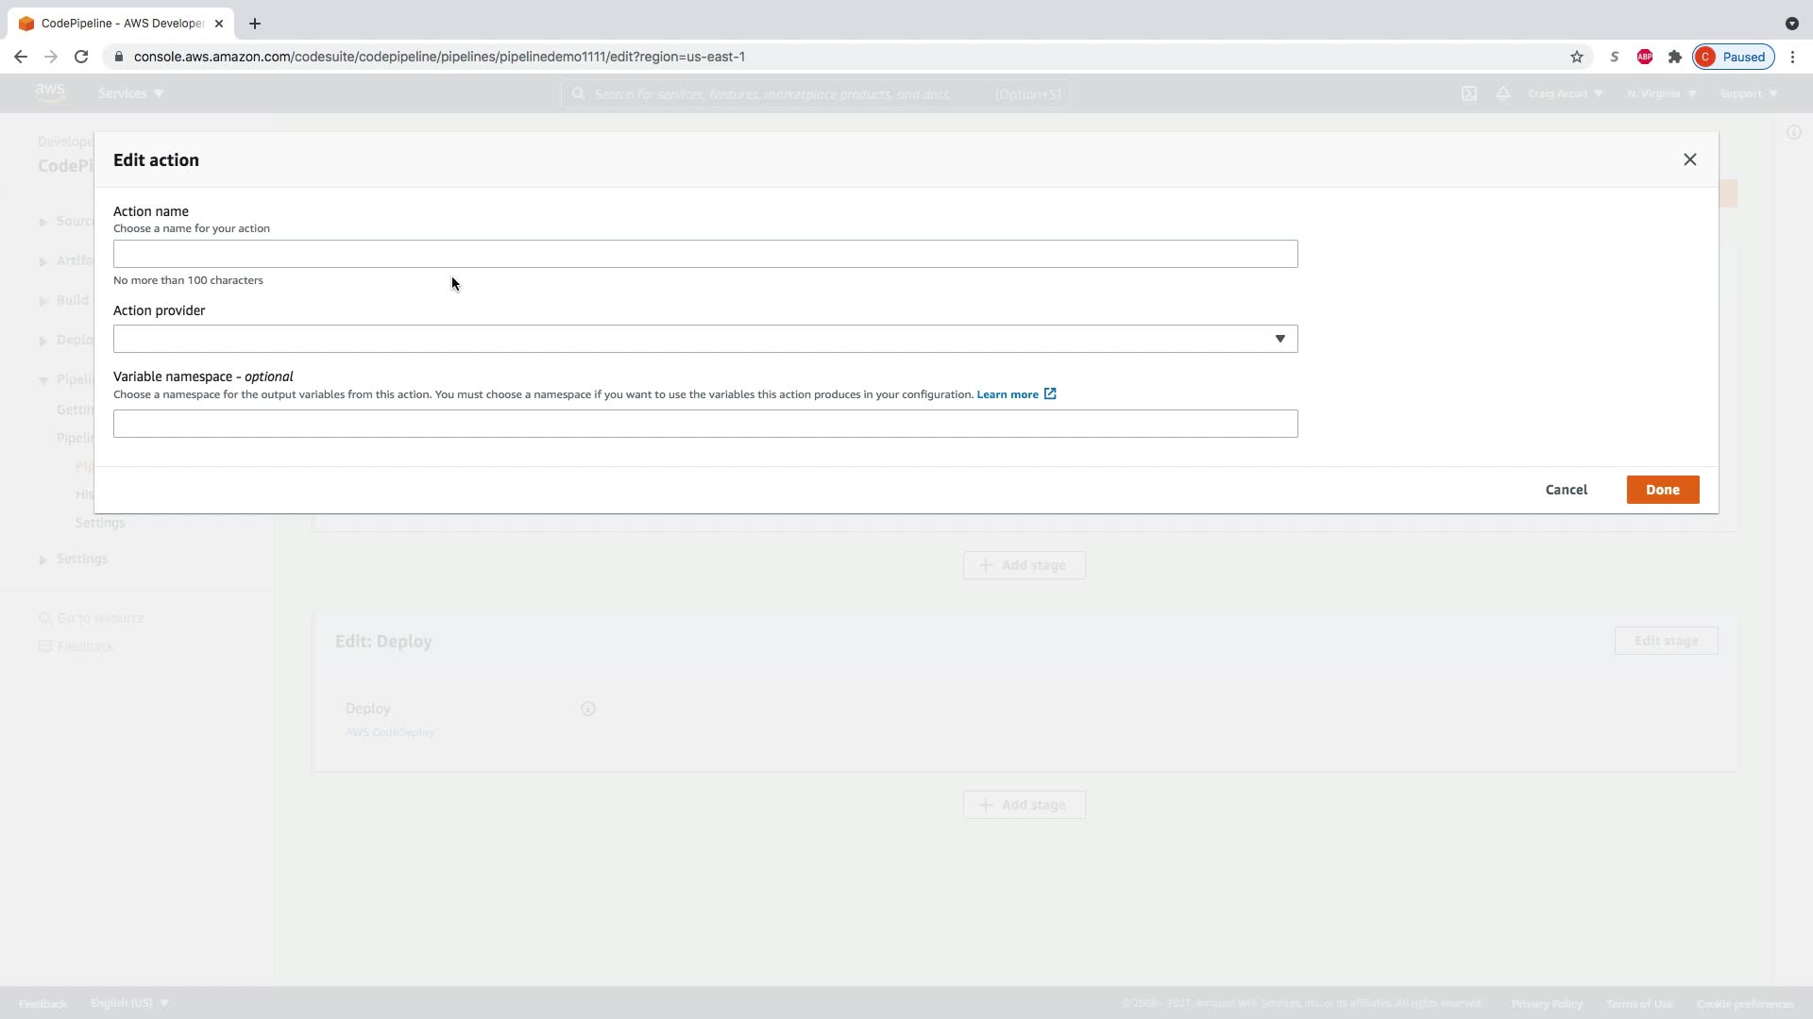Open the Action provider dropdown
Viewport: 1813px width, 1019px height.
tap(704, 339)
